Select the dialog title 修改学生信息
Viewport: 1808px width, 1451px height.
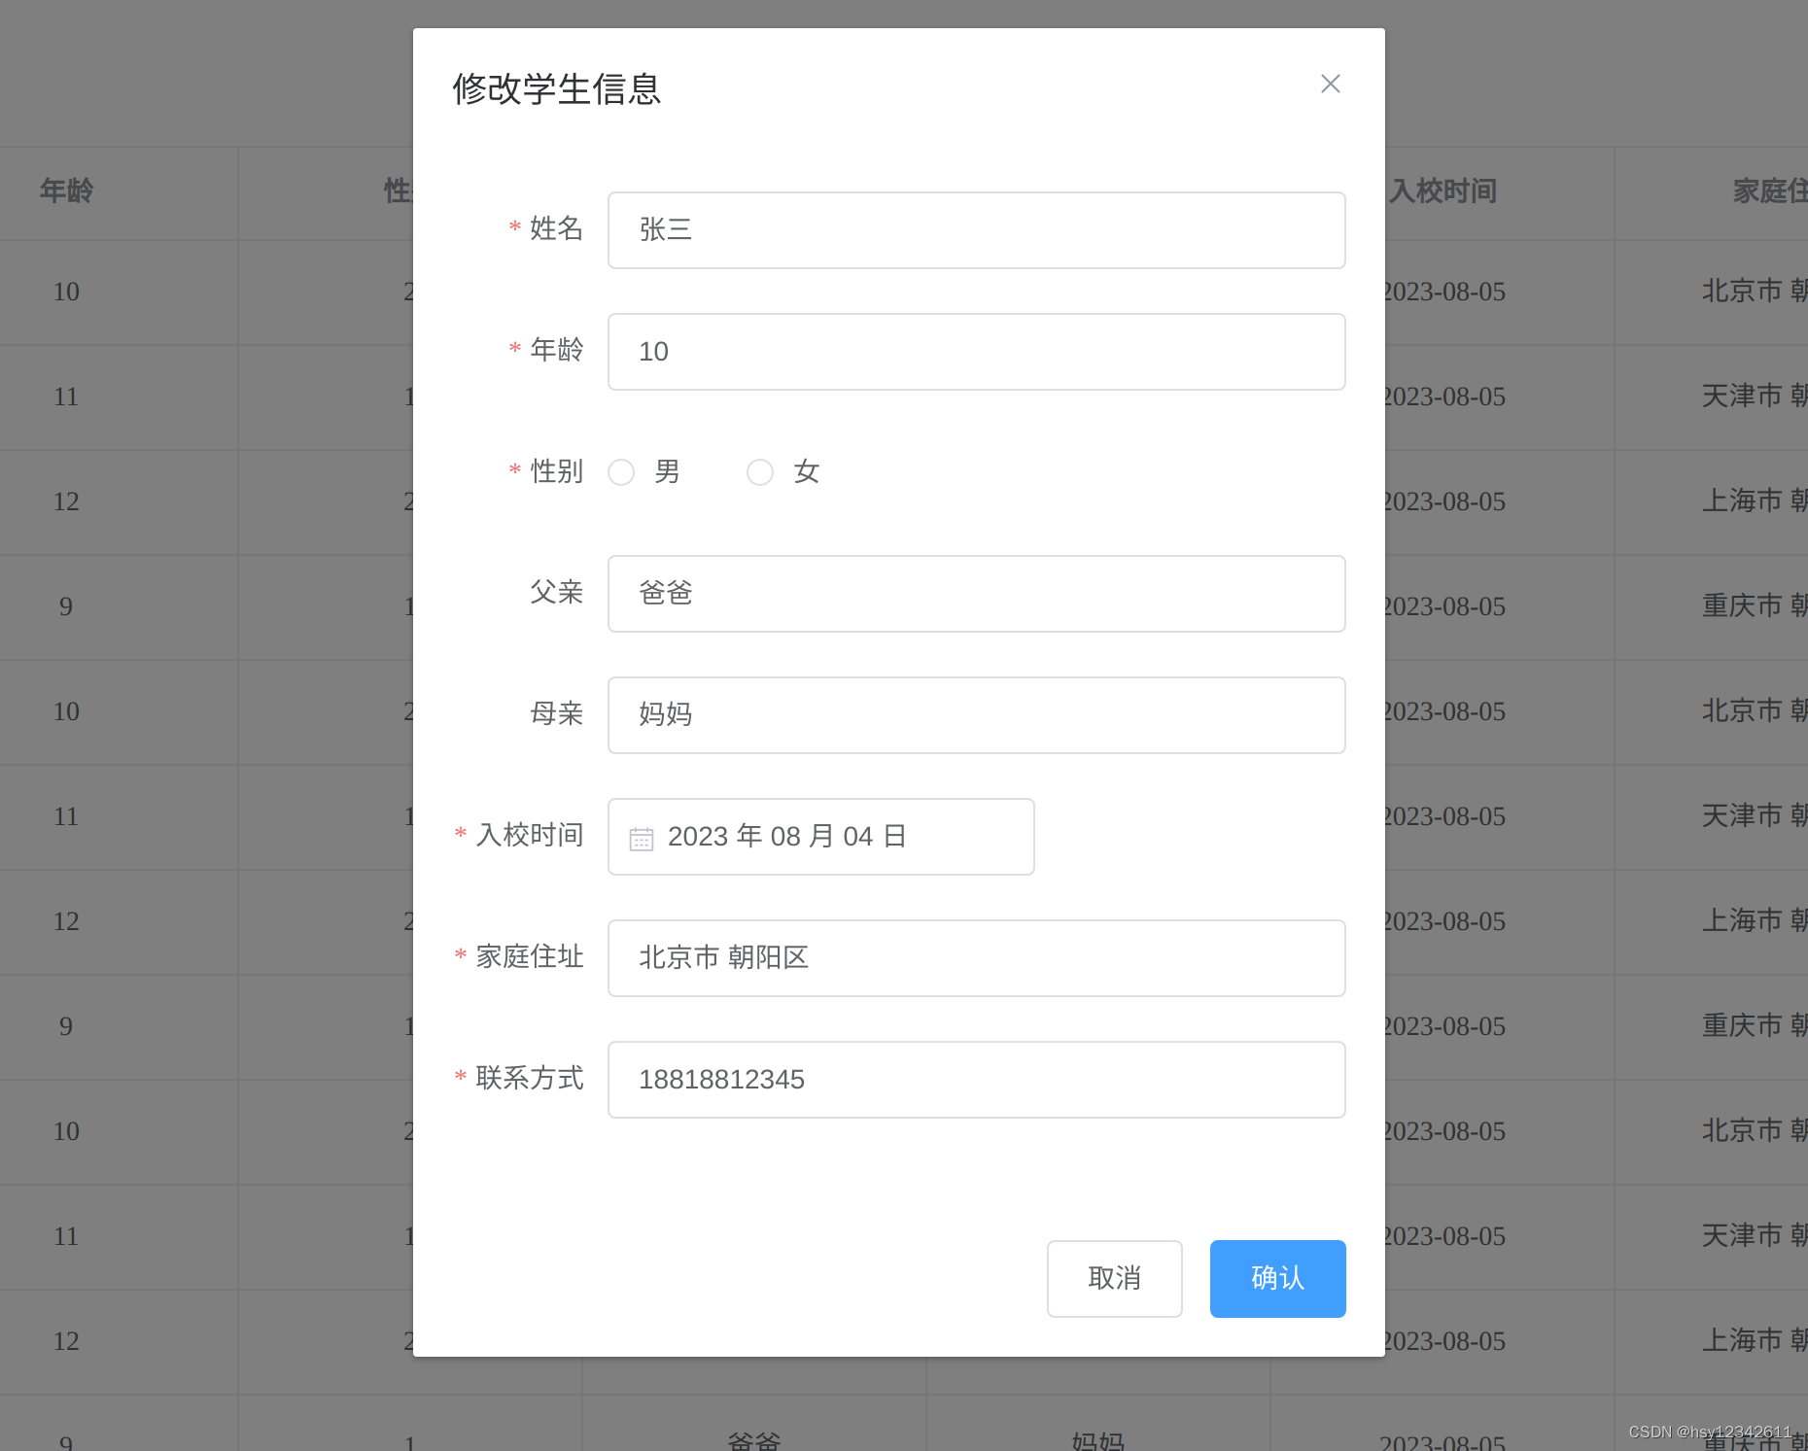coord(555,89)
